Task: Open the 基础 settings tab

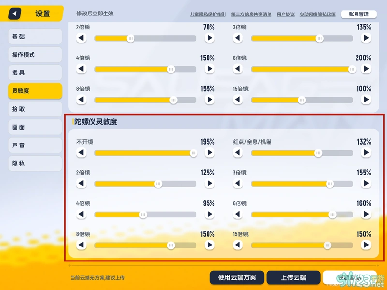Action: (35, 37)
